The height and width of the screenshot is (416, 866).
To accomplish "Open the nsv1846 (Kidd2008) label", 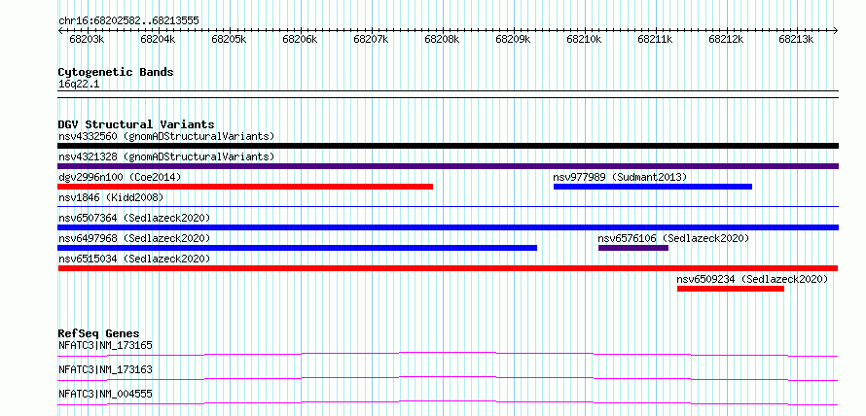I will [111, 197].
